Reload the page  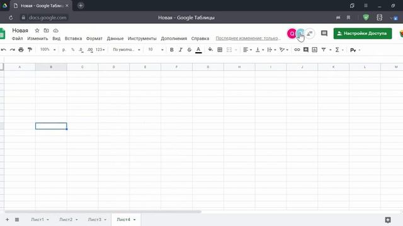(x=11, y=18)
